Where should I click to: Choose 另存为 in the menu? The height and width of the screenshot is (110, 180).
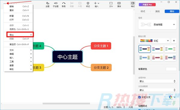pos(18,29)
